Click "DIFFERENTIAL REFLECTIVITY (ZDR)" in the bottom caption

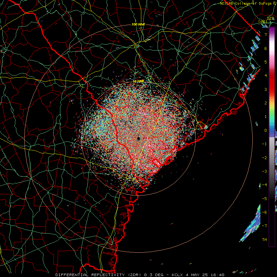coord(98,275)
